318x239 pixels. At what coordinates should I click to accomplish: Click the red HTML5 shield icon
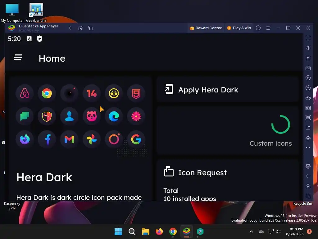(x=136, y=93)
